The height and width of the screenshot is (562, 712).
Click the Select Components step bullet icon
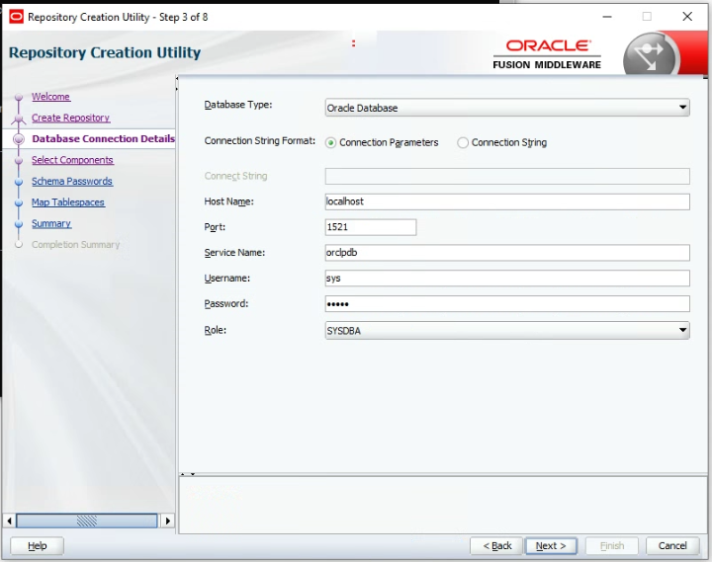click(x=19, y=161)
